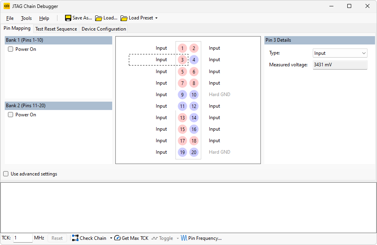Screen dimensions: 377x245
Task: Switch to the Test Reset Sequence tab
Action: [56, 29]
